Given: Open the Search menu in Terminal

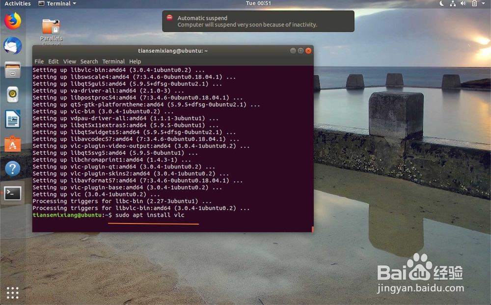Looking at the screenshot, I should click(x=89, y=61).
